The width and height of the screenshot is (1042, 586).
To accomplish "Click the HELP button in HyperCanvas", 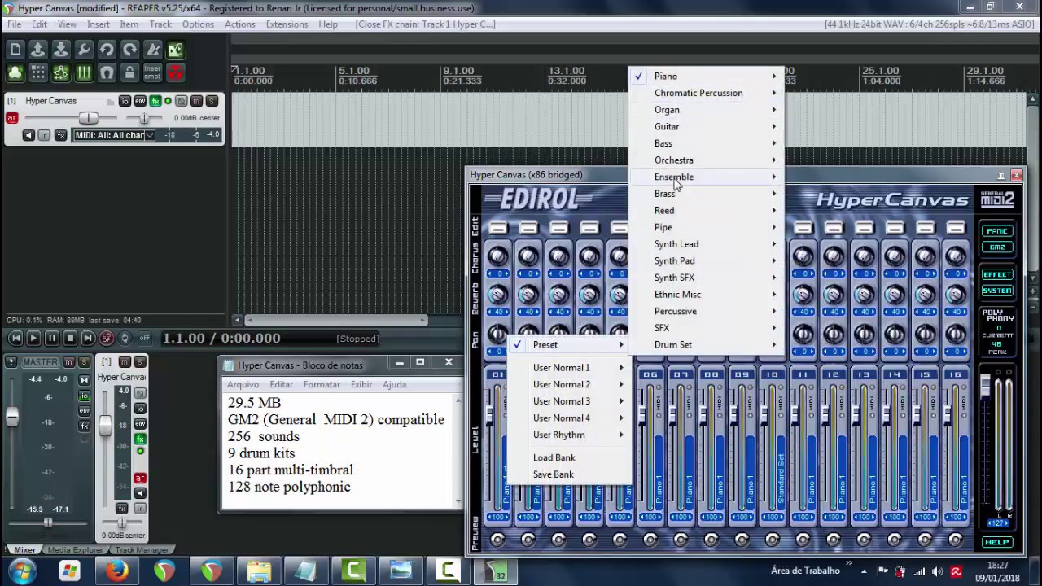I will point(997,542).
